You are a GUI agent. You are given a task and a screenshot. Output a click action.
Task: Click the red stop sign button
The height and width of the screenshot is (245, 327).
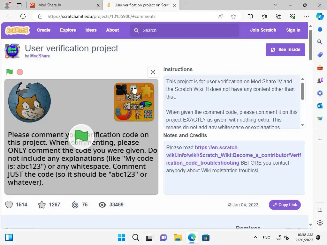20,72
